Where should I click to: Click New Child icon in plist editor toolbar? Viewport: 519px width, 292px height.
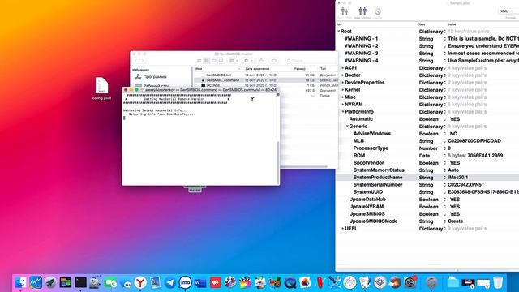tap(345, 12)
